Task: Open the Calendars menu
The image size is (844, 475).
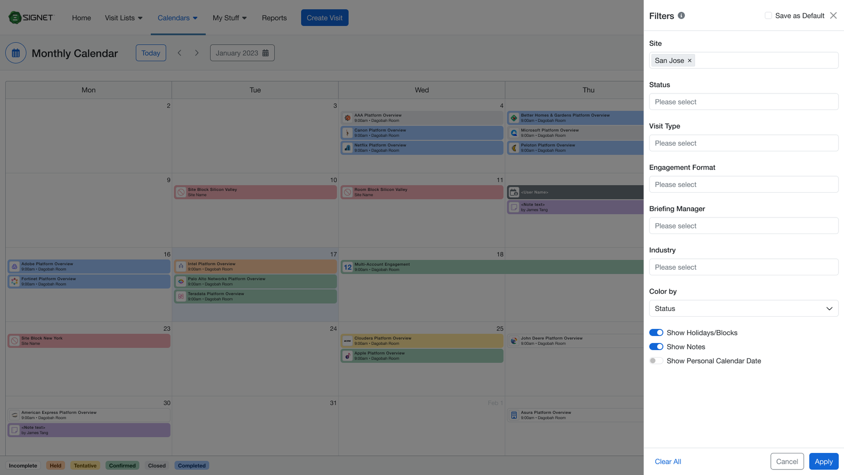Action: pyautogui.click(x=178, y=18)
